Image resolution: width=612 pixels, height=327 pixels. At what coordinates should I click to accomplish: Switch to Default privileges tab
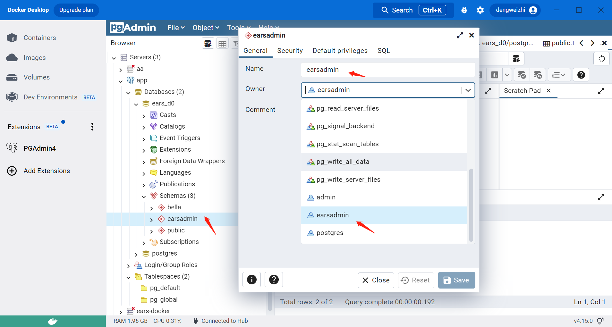tap(340, 51)
